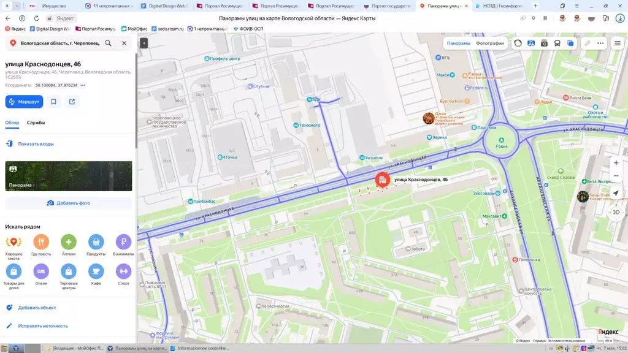Switch to the Службы tab
Viewport: 628px width, 353px height.
[36, 123]
